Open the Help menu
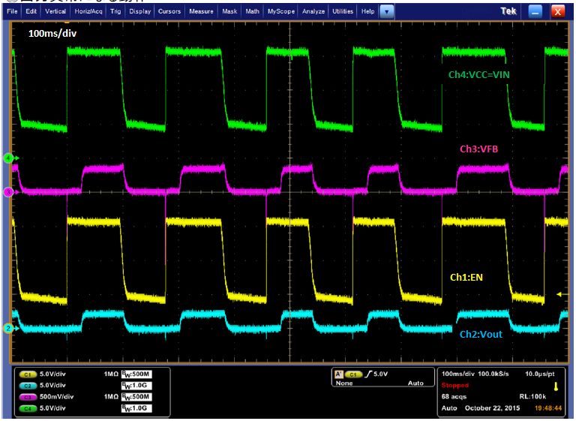Viewport: 576px width, 421px height. coord(367,11)
